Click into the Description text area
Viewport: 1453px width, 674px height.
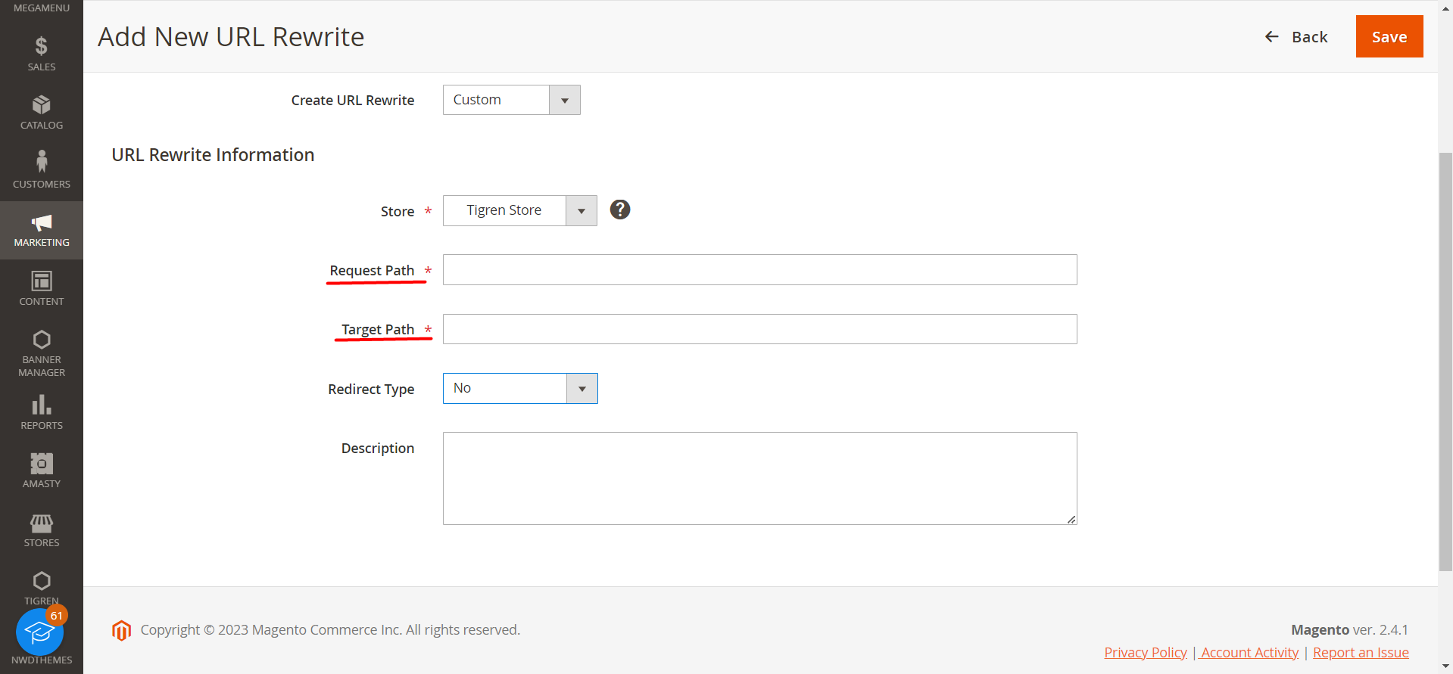pos(759,478)
